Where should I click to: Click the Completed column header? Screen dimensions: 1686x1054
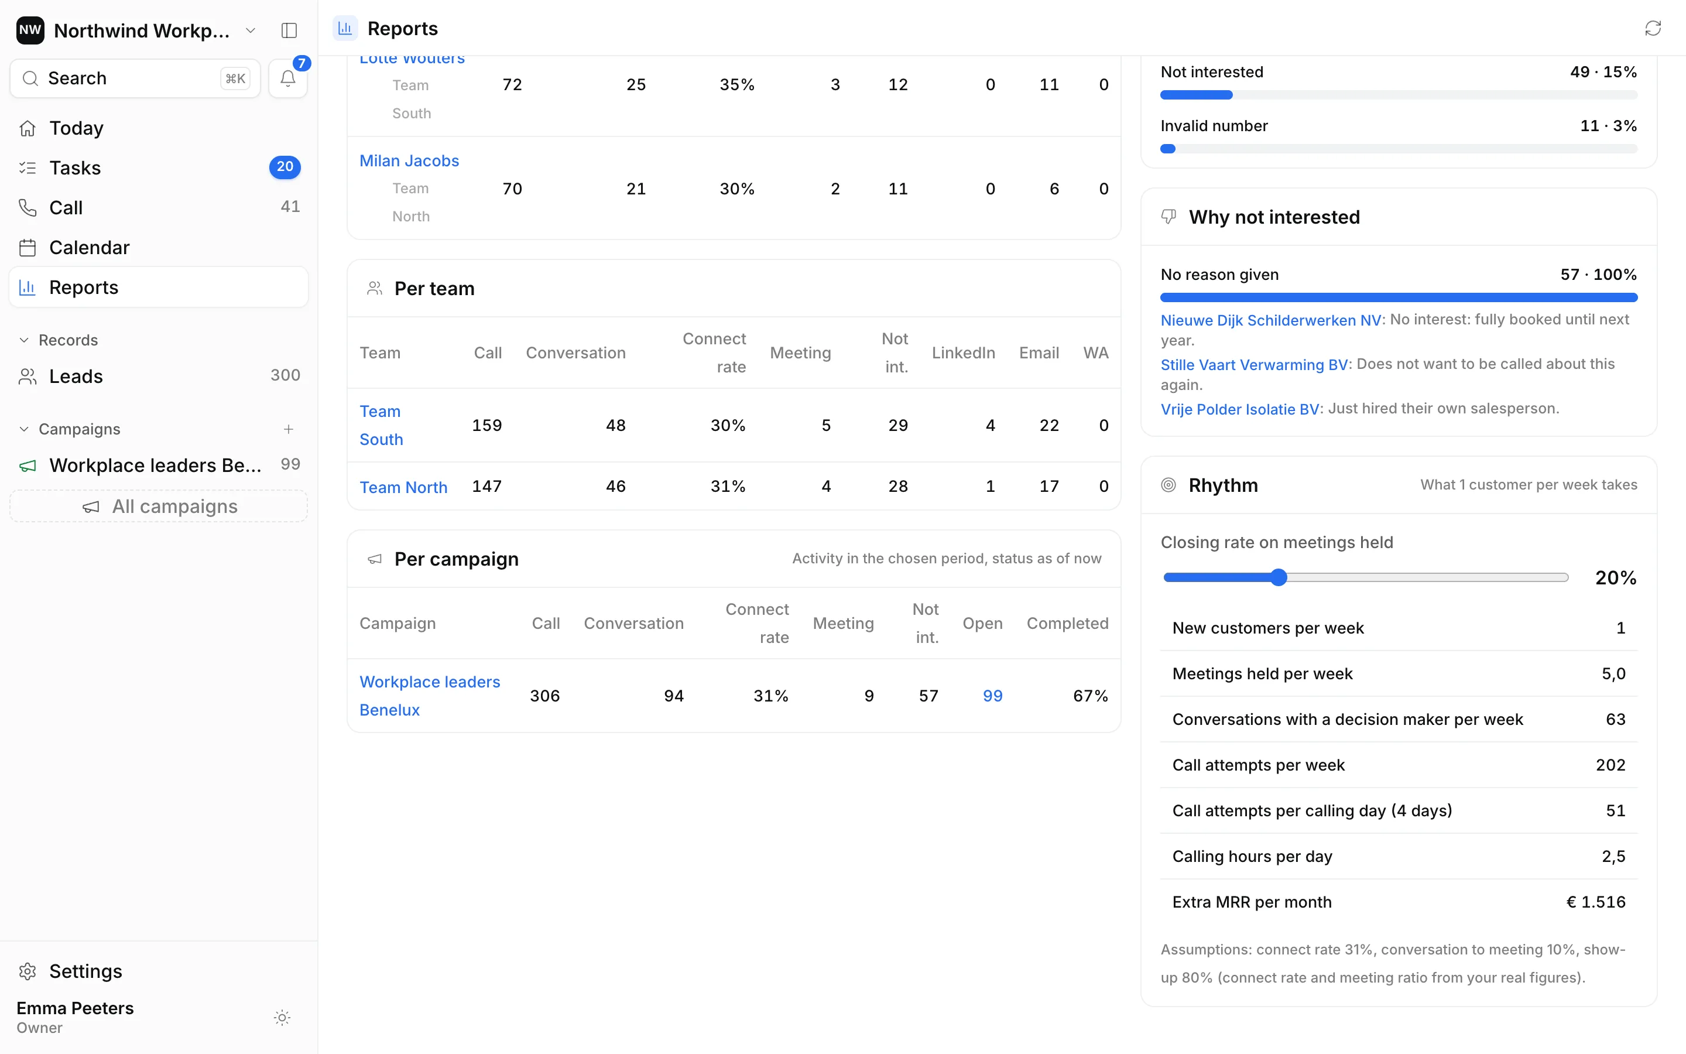[1067, 623]
